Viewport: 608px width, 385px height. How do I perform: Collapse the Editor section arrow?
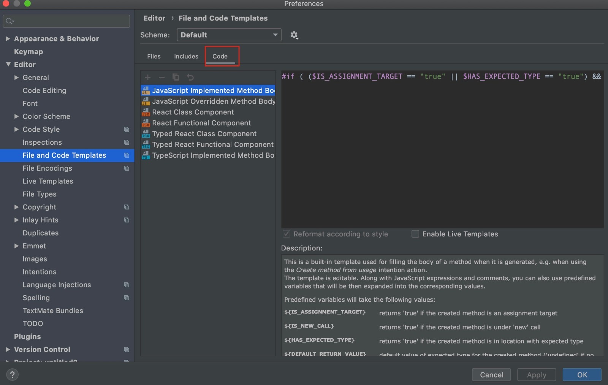click(x=8, y=65)
